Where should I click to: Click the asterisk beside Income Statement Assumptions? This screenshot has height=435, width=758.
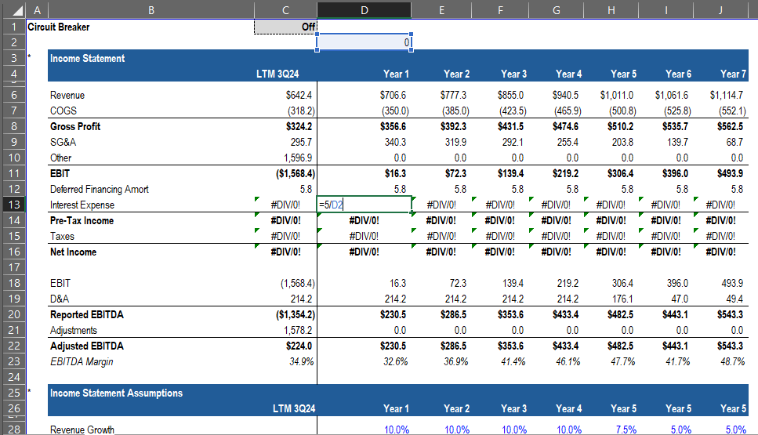click(x=30, y=390)
